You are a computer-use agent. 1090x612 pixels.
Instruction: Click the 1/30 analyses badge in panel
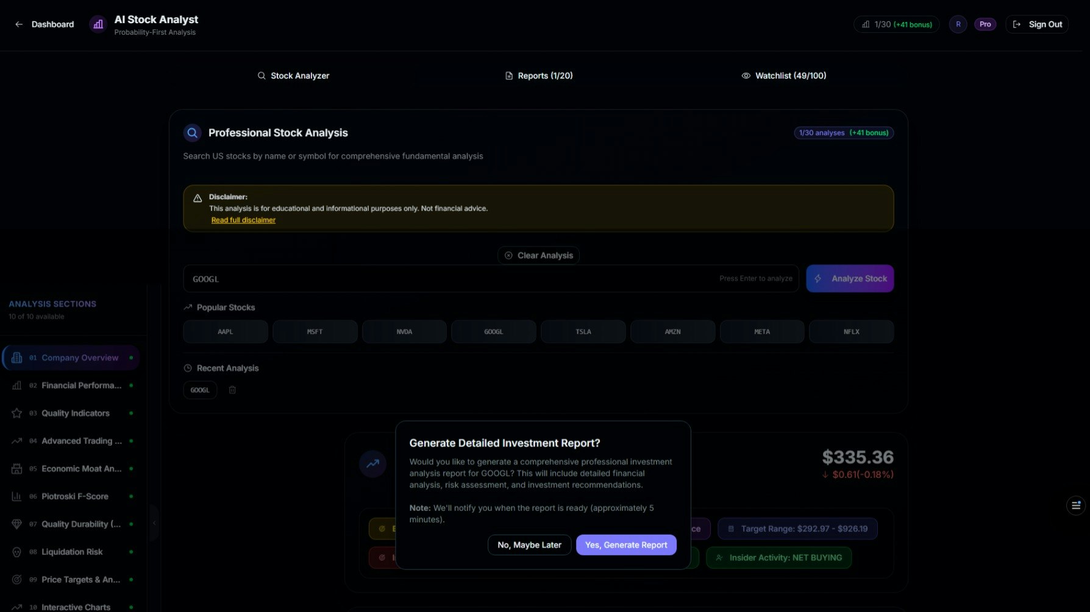(844, 133)
